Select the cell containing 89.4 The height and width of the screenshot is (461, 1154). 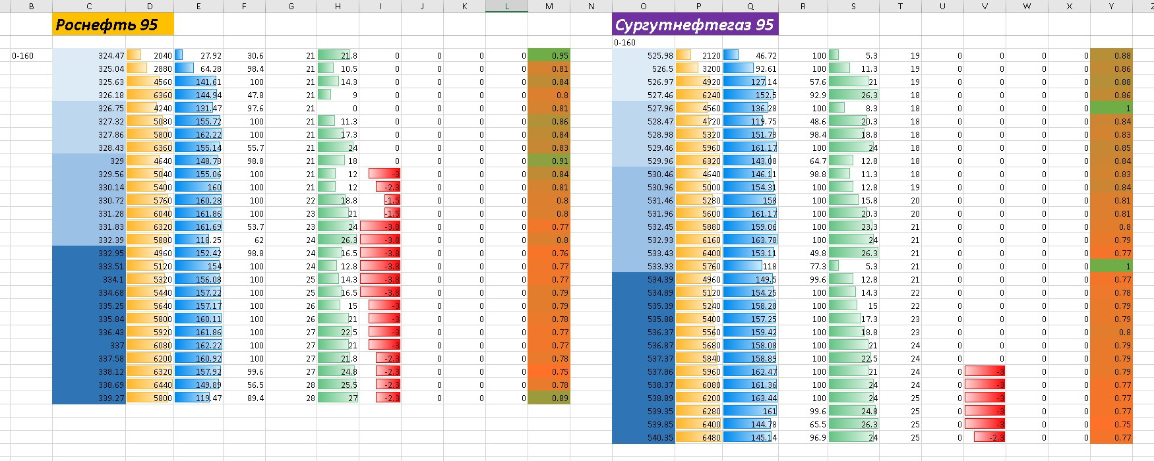click(244, 398)
